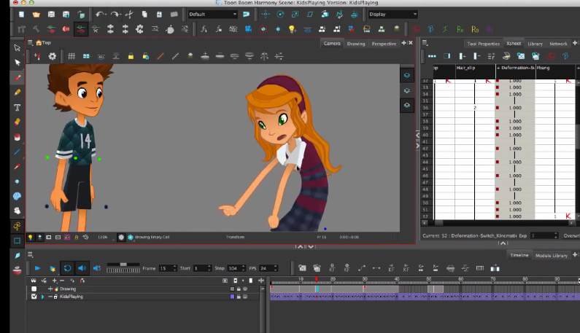Screen dimensions: 580x333
Task: Toggle the grid icon in Camera toolbar
Action: pos(71,56)
